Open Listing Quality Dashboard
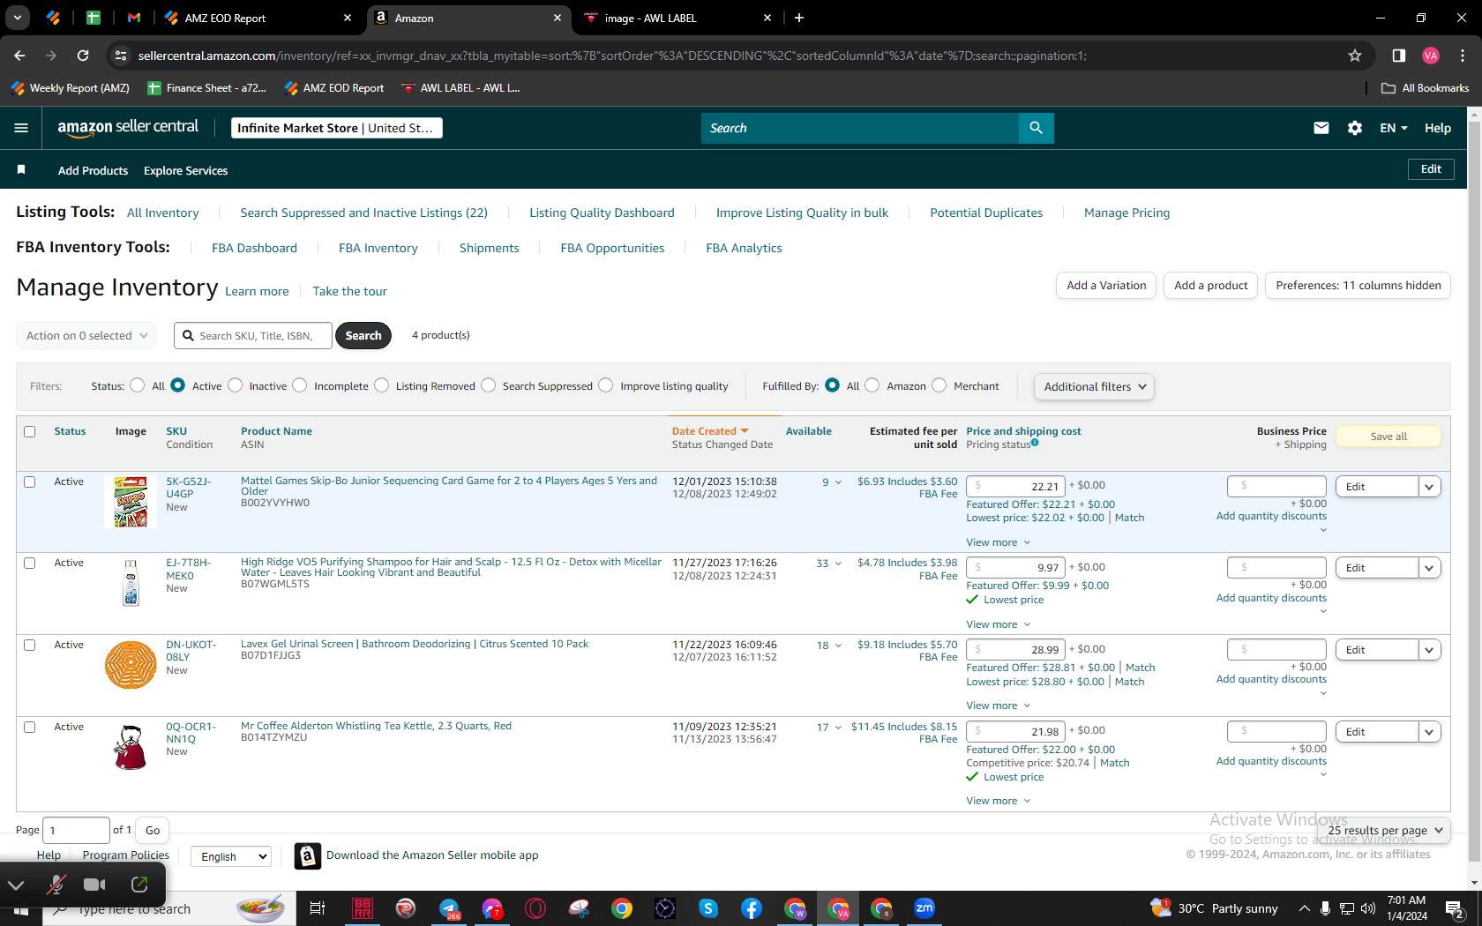The height and width of the screenshot is (926, 1482). click(x=602, y=213)
